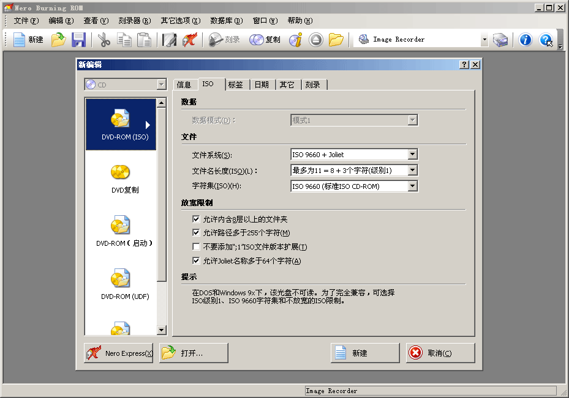Select DVD-ROM (ISO) compilation type
The image size is (569, 398).
[121, 124]
